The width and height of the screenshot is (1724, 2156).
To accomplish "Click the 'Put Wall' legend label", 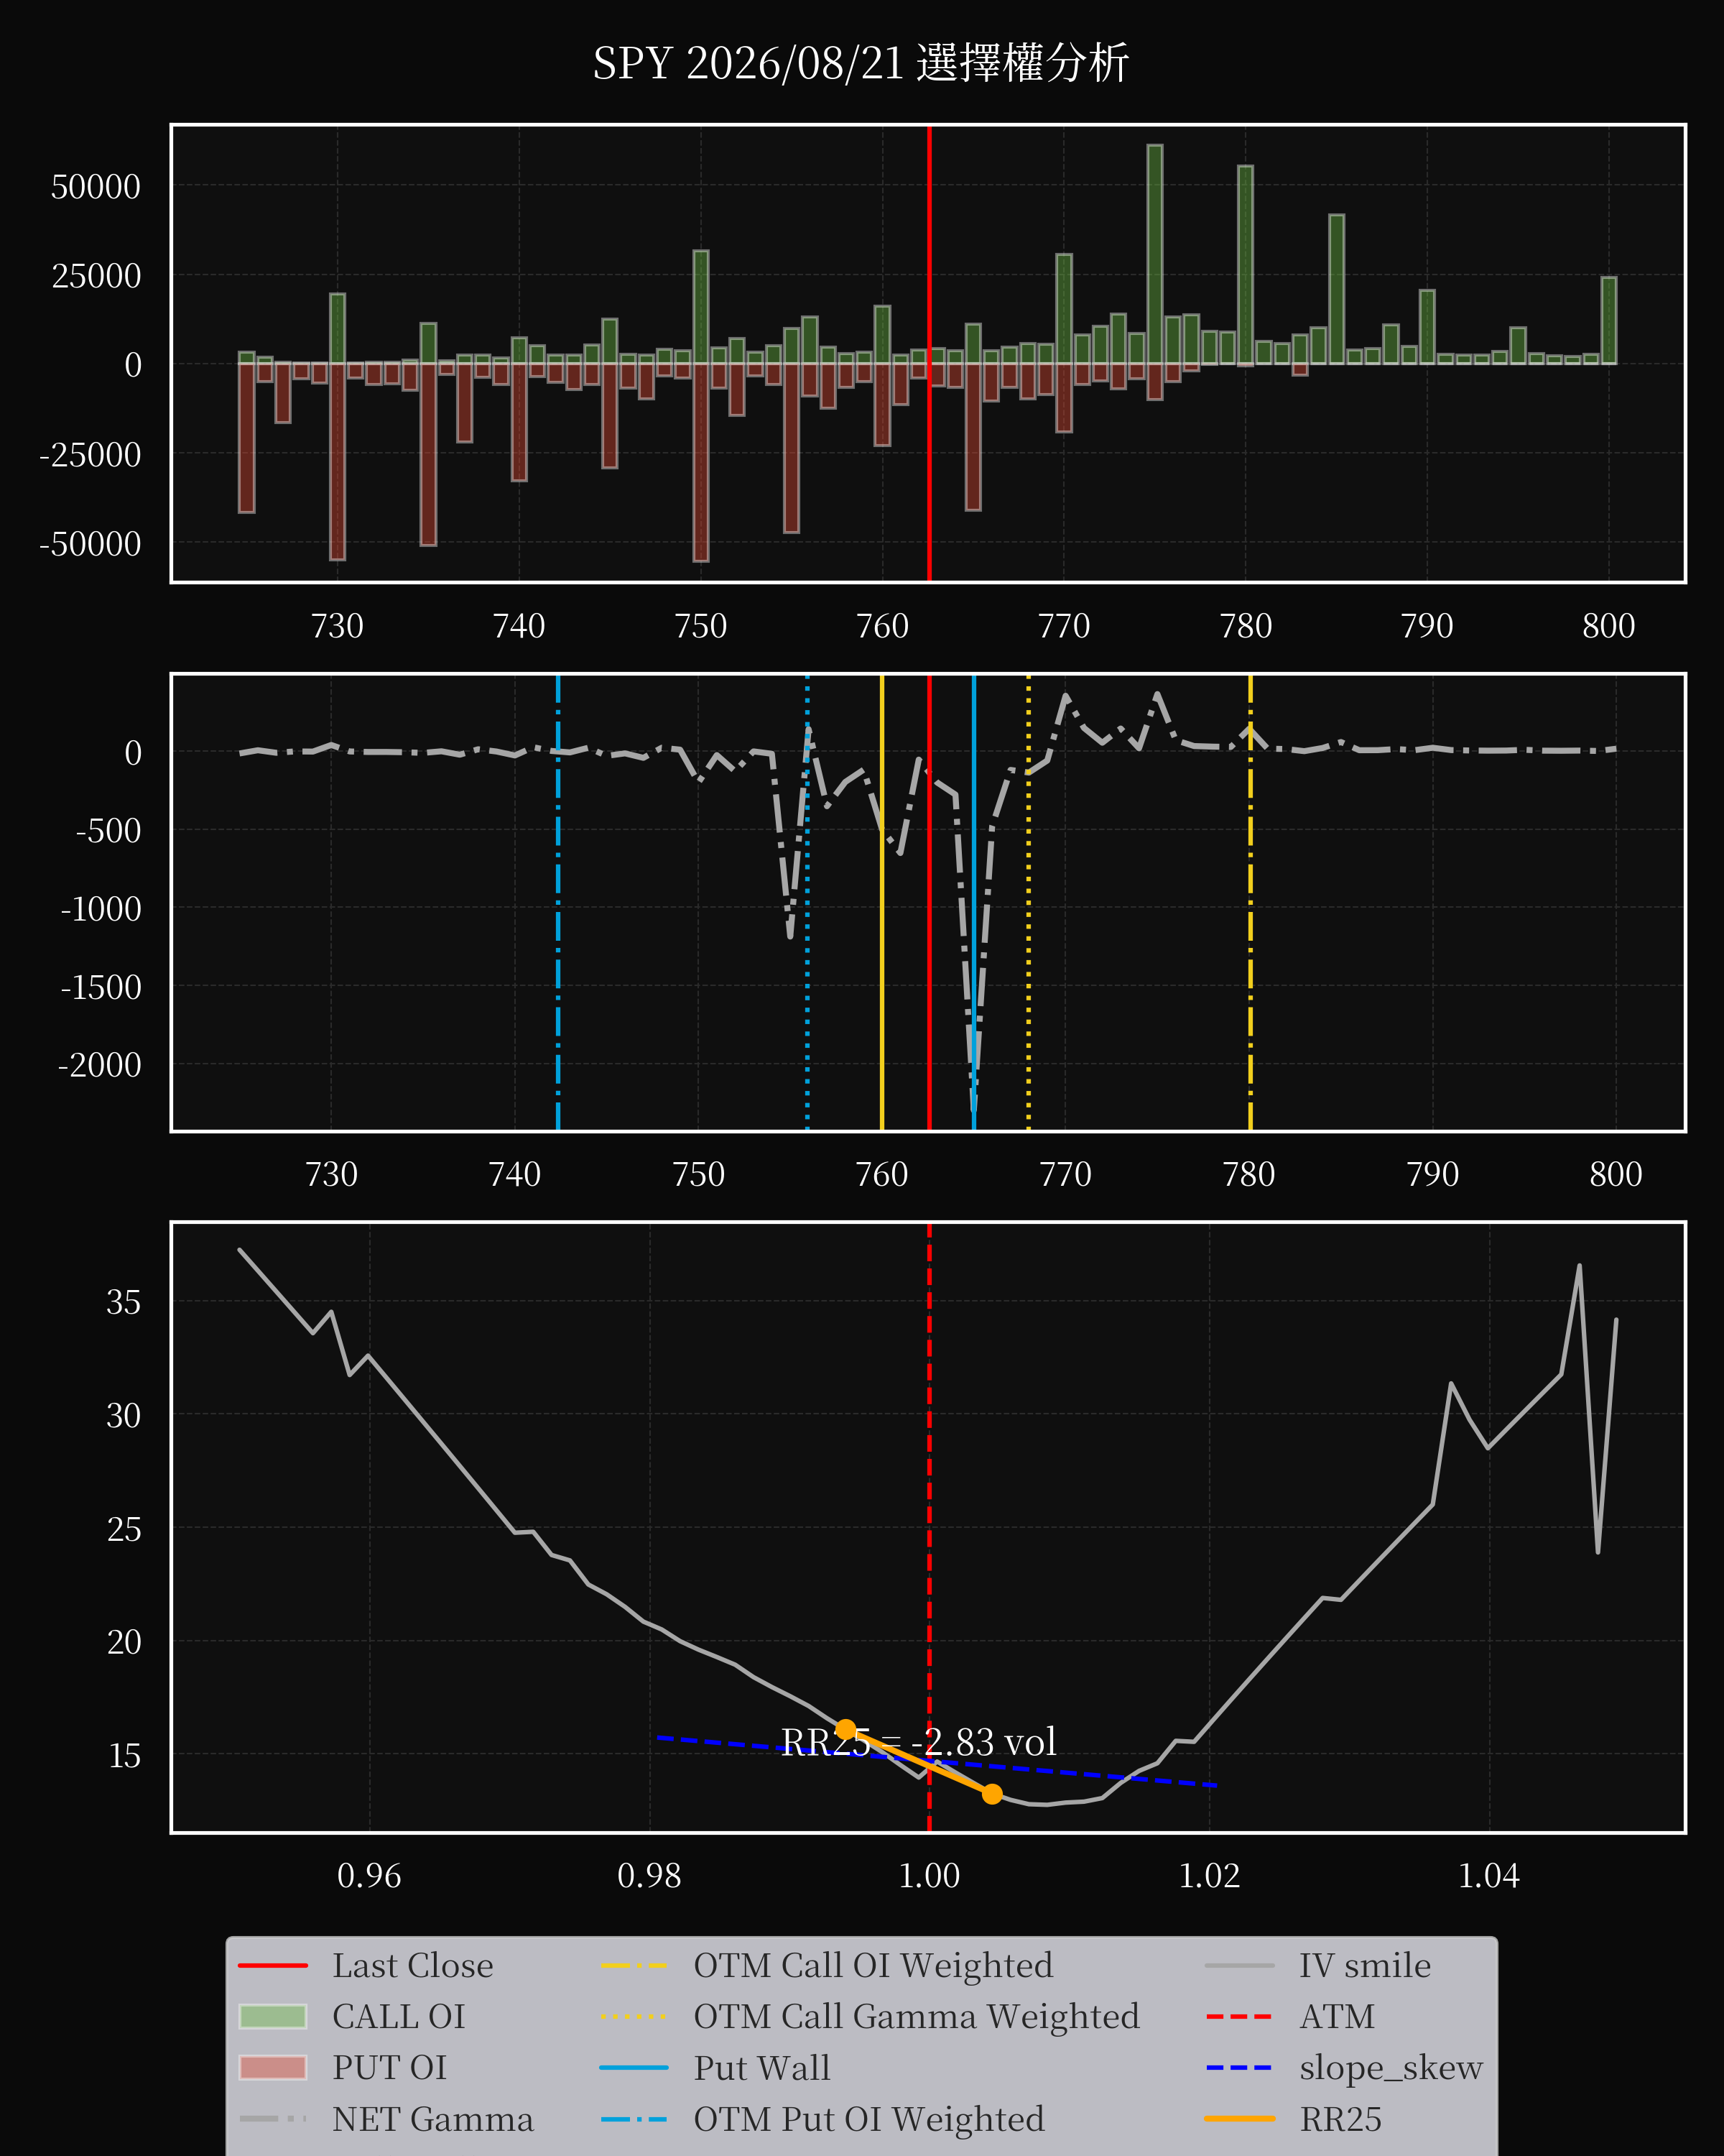I will (x=761, y=2067).
